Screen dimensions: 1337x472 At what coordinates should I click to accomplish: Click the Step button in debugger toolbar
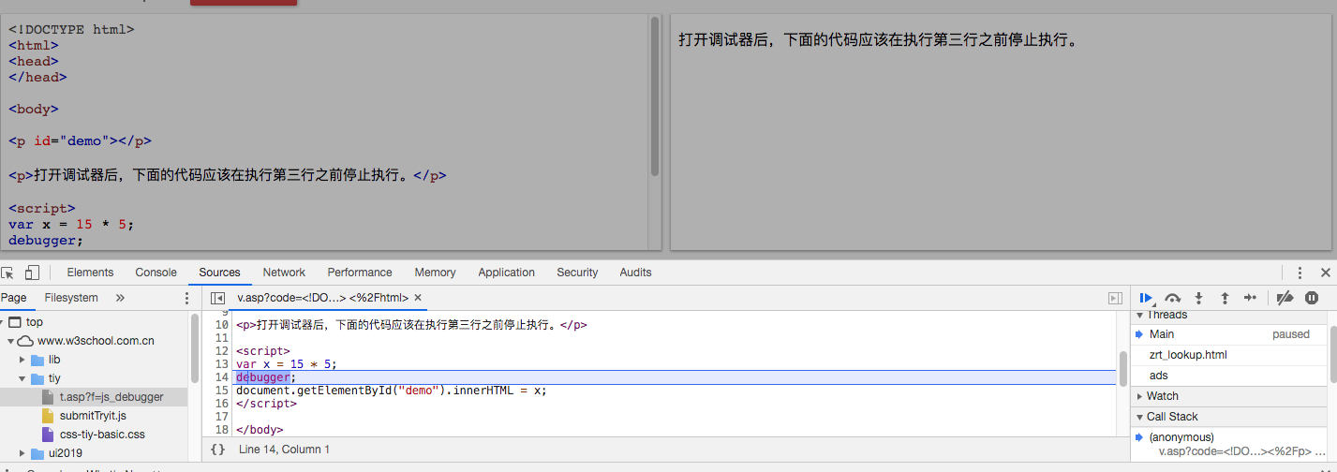point(1250,298)
